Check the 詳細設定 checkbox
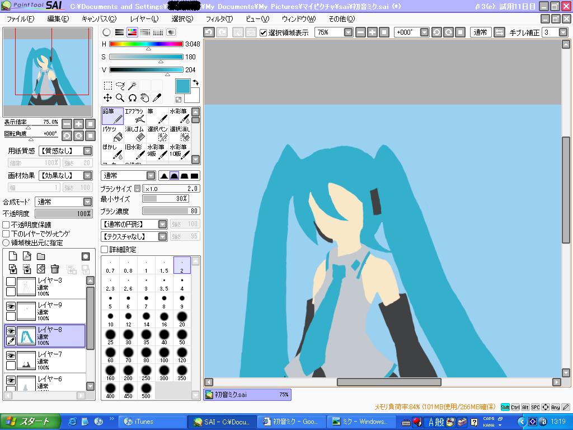Viewport: 573px width, 430px height. [x=105, y=250]
